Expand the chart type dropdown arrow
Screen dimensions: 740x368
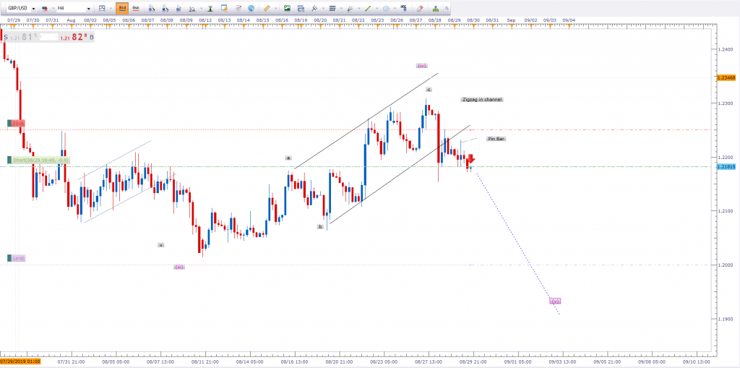(110, 9)
